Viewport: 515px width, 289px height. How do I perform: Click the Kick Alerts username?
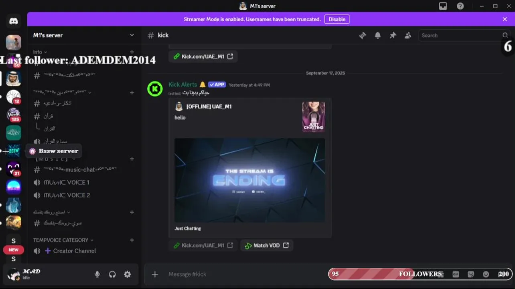click(x=182, y=85)
